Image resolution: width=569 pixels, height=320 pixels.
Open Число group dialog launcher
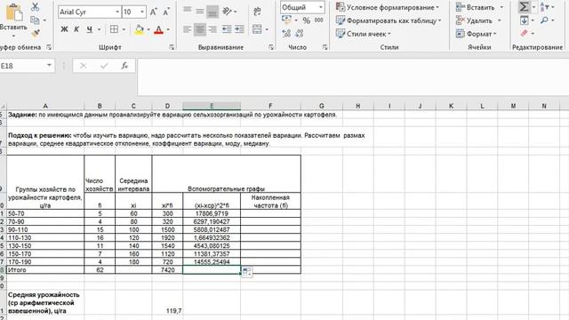click(x=325, y=47)
